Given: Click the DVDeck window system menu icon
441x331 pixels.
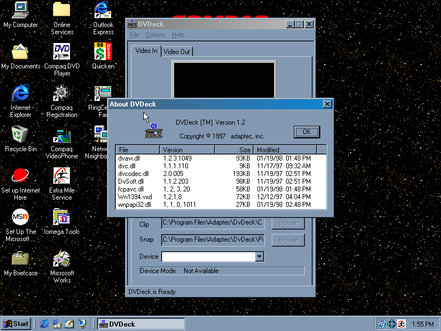Looking at the screenshot, I should click(132, 24).
